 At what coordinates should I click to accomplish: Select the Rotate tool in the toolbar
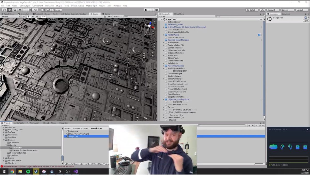pos(14,10)
